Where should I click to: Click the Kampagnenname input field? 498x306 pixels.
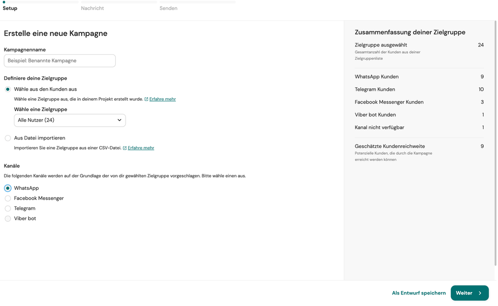[x=60, y=61]
